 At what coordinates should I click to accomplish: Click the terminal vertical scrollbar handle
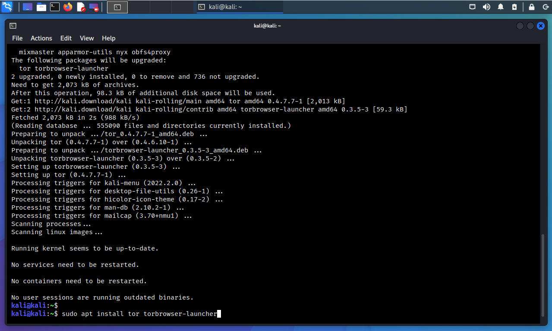pyautogui.click(x=543, y=275)
